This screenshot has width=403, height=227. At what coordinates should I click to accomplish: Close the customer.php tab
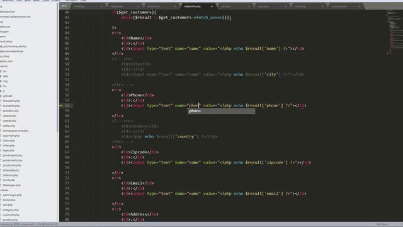pos(360,6)
